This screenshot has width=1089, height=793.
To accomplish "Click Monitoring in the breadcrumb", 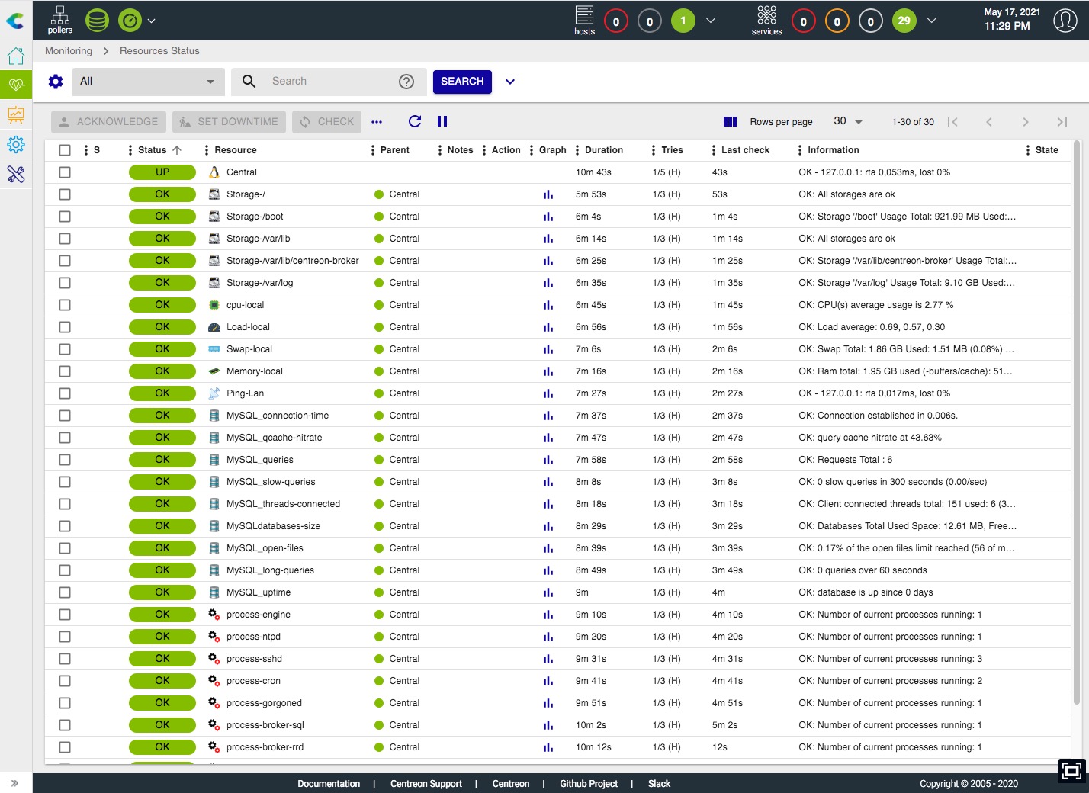I will (69, 51).
